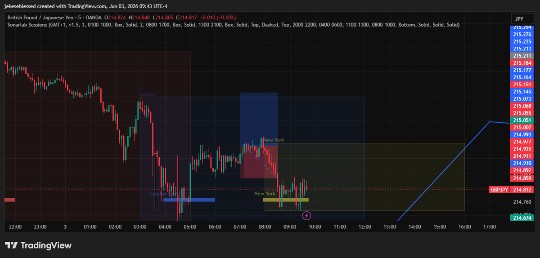Click the red 215.151 price label

coord(522,85)
